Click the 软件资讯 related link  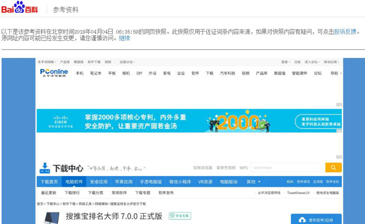point(304,181)
